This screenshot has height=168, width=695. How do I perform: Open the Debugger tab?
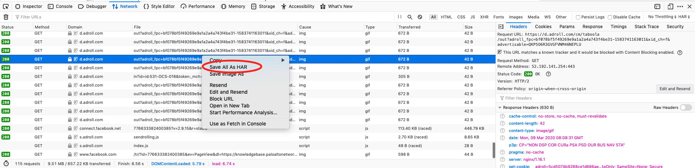coord(92,6)
